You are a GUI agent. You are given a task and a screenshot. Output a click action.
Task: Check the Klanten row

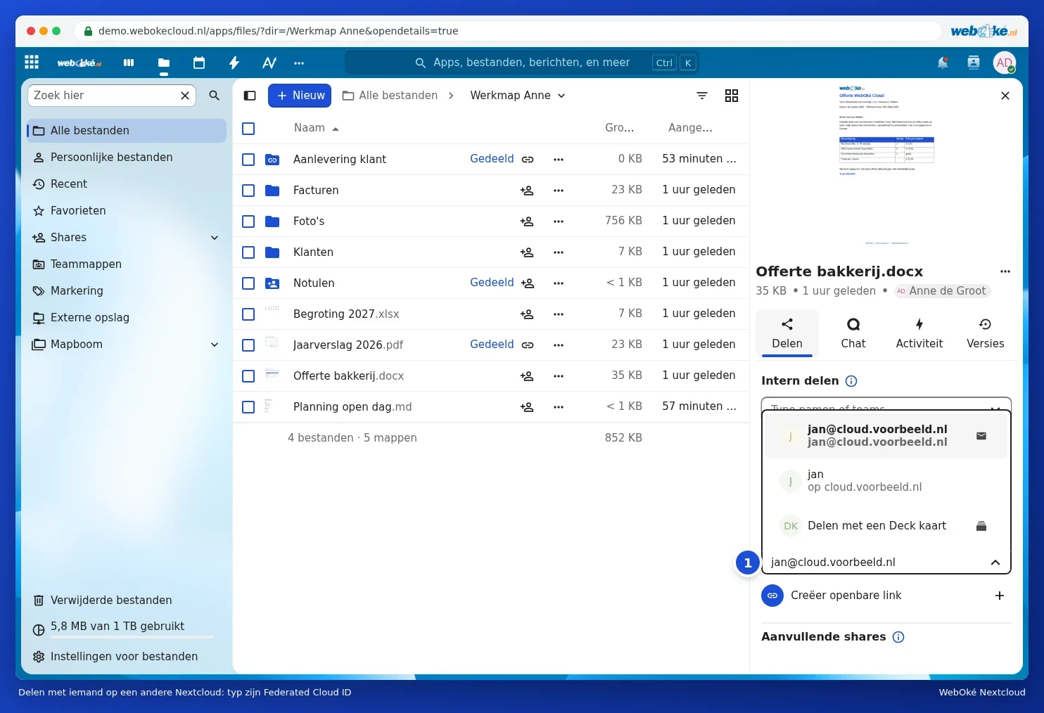click(x=248, y=252)
